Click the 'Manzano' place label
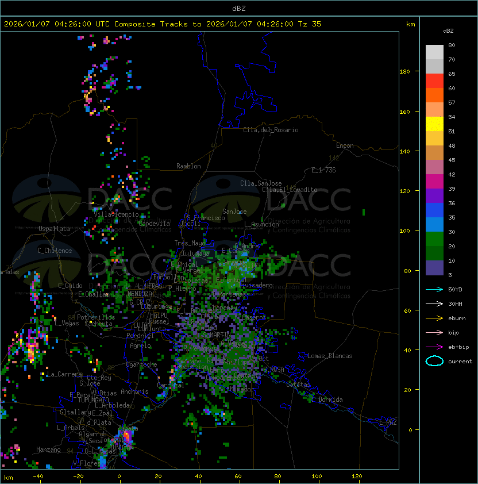The width and height of the screenshot is (478, 484). pos(48,450)
